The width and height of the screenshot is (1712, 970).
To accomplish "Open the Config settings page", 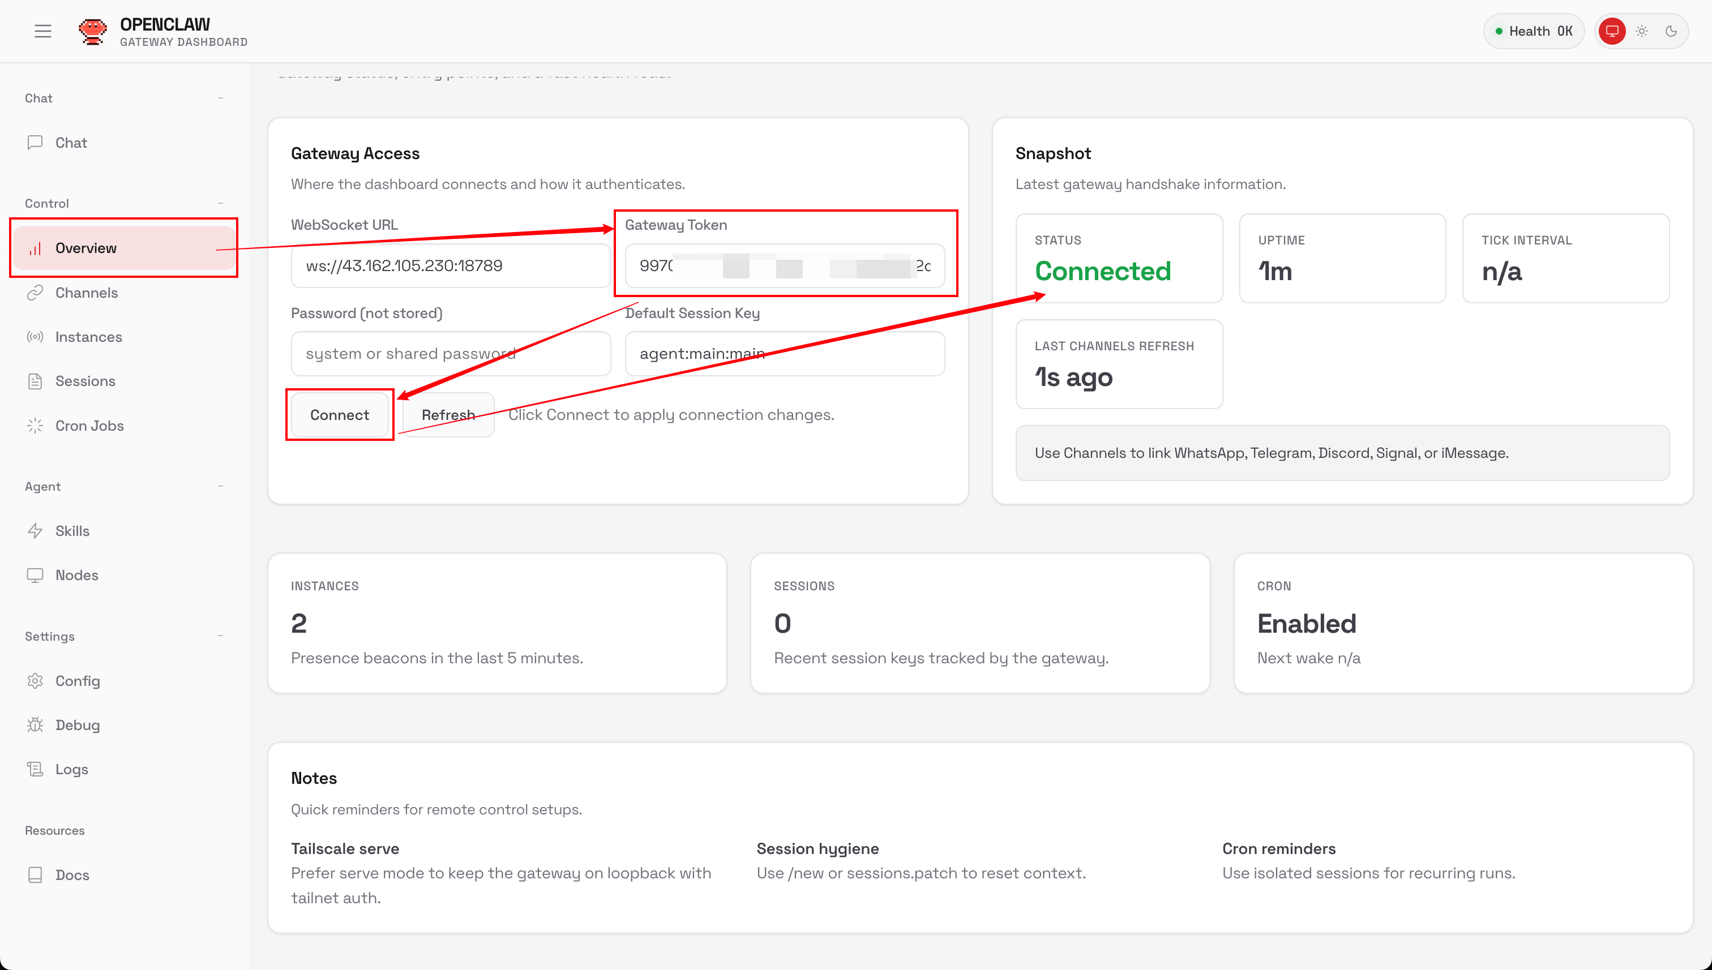I will click(x=78, y=681).
